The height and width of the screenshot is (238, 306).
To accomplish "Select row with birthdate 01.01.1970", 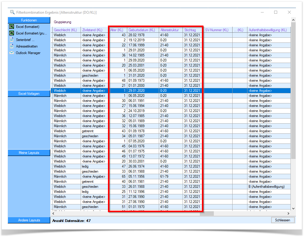I will pyautogui.click(x=171, y=207).
